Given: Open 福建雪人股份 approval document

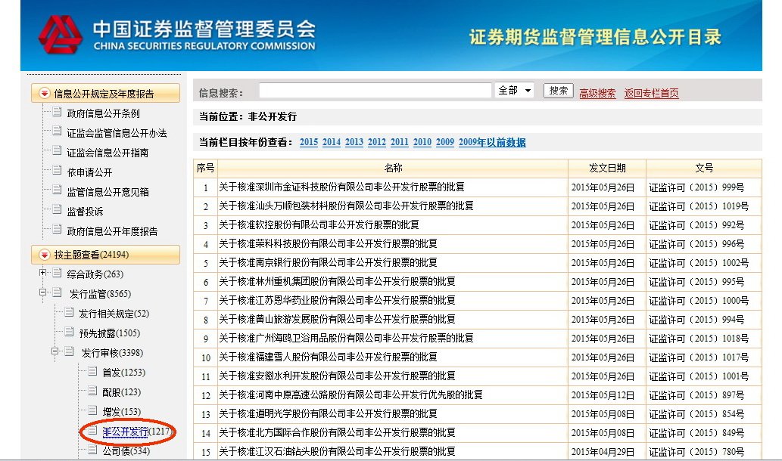Looking at the screenshot, I should (328, 357).
